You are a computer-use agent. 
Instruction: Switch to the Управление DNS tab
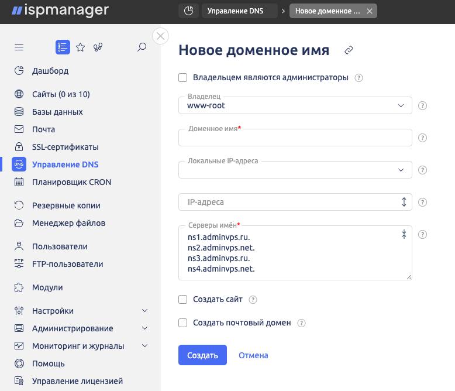tap(239, 11)
